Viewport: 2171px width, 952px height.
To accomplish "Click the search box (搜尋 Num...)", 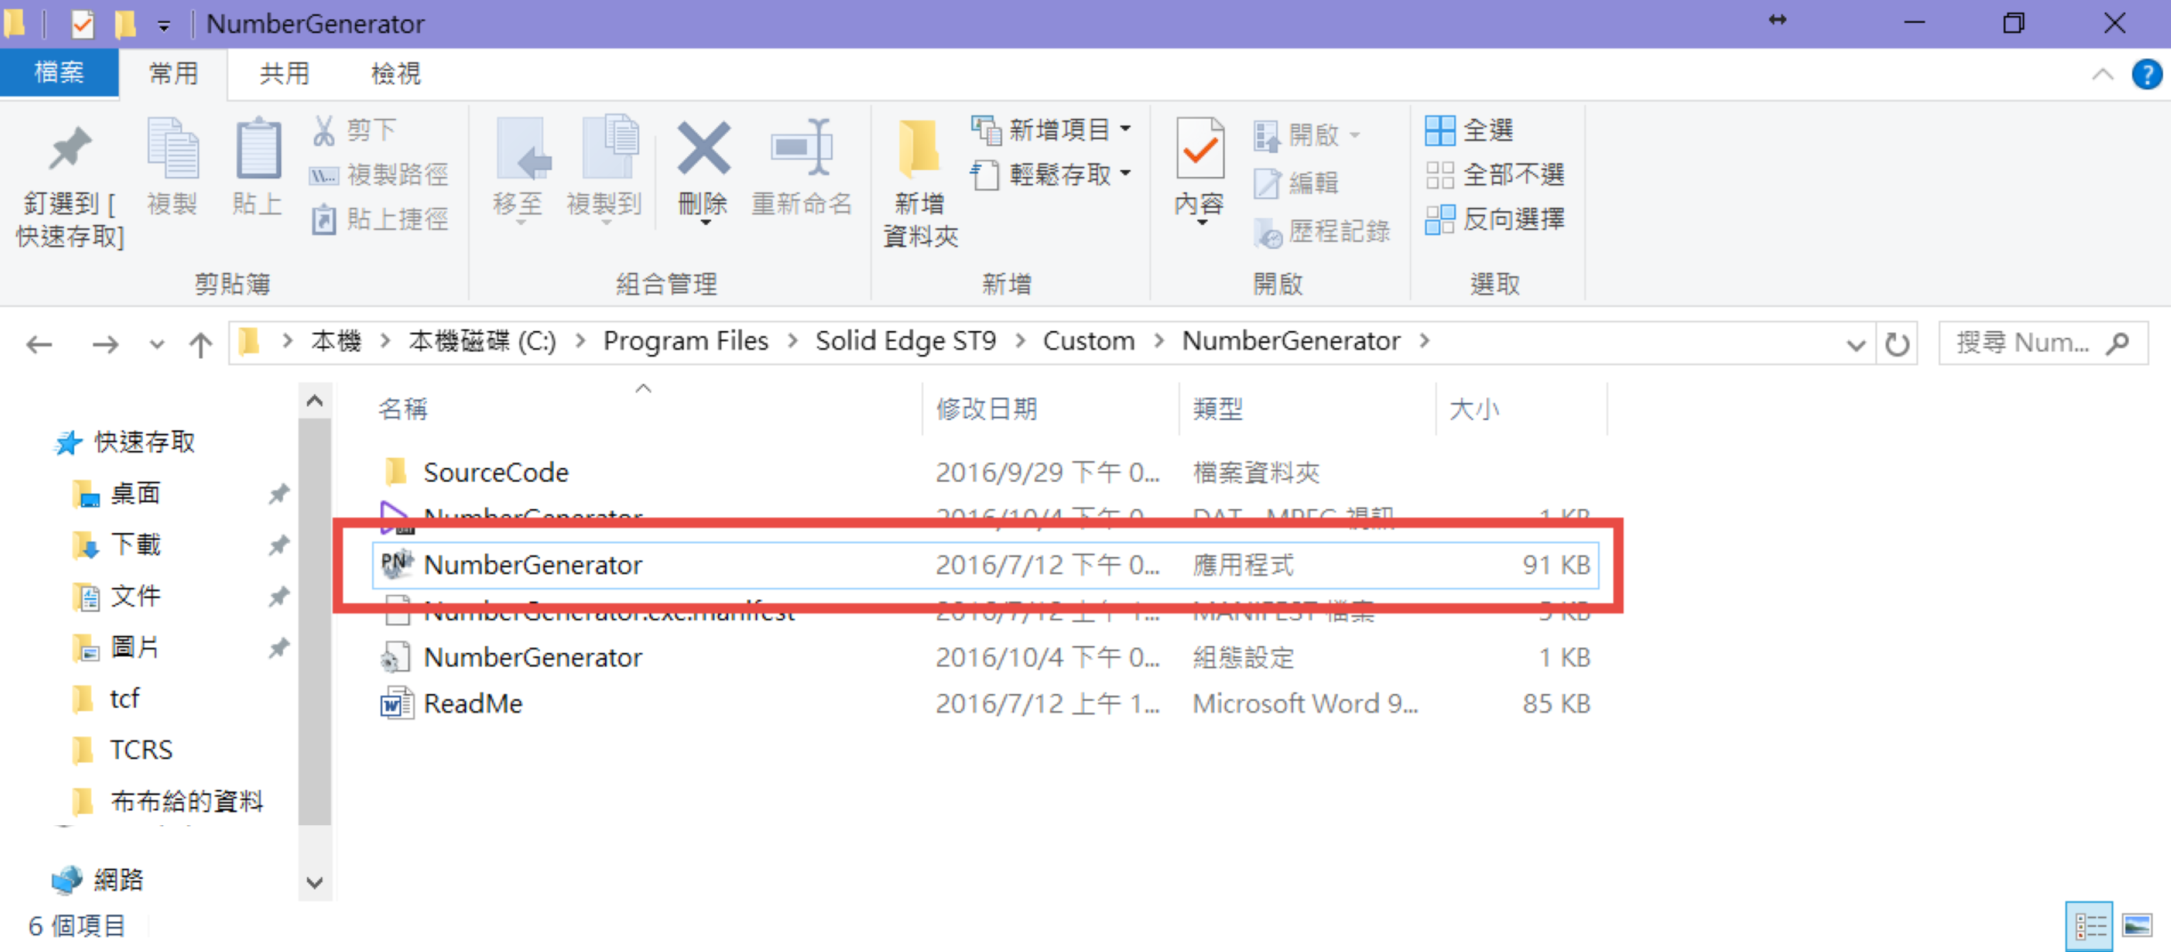I will (2042, 343).
